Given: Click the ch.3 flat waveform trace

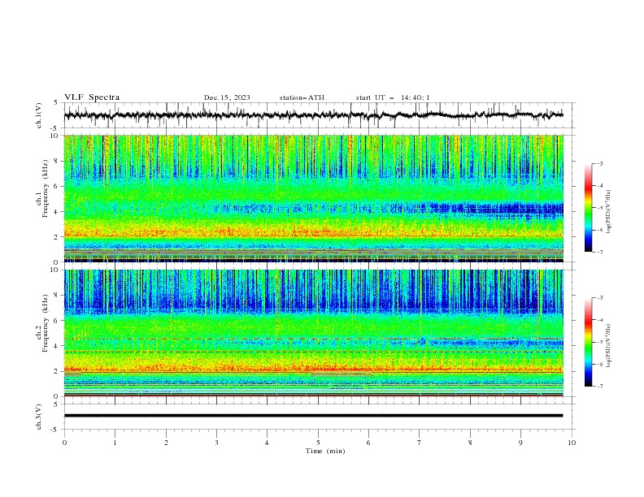Looking at the screenshot, I should pos(313,416).
